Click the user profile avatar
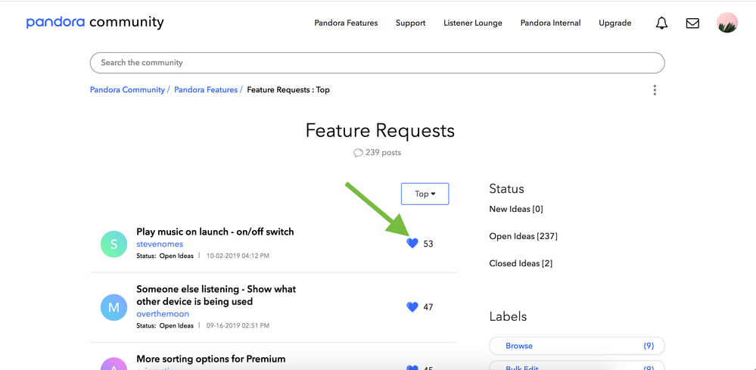The image size is (756, 370). tap(726, 23)
